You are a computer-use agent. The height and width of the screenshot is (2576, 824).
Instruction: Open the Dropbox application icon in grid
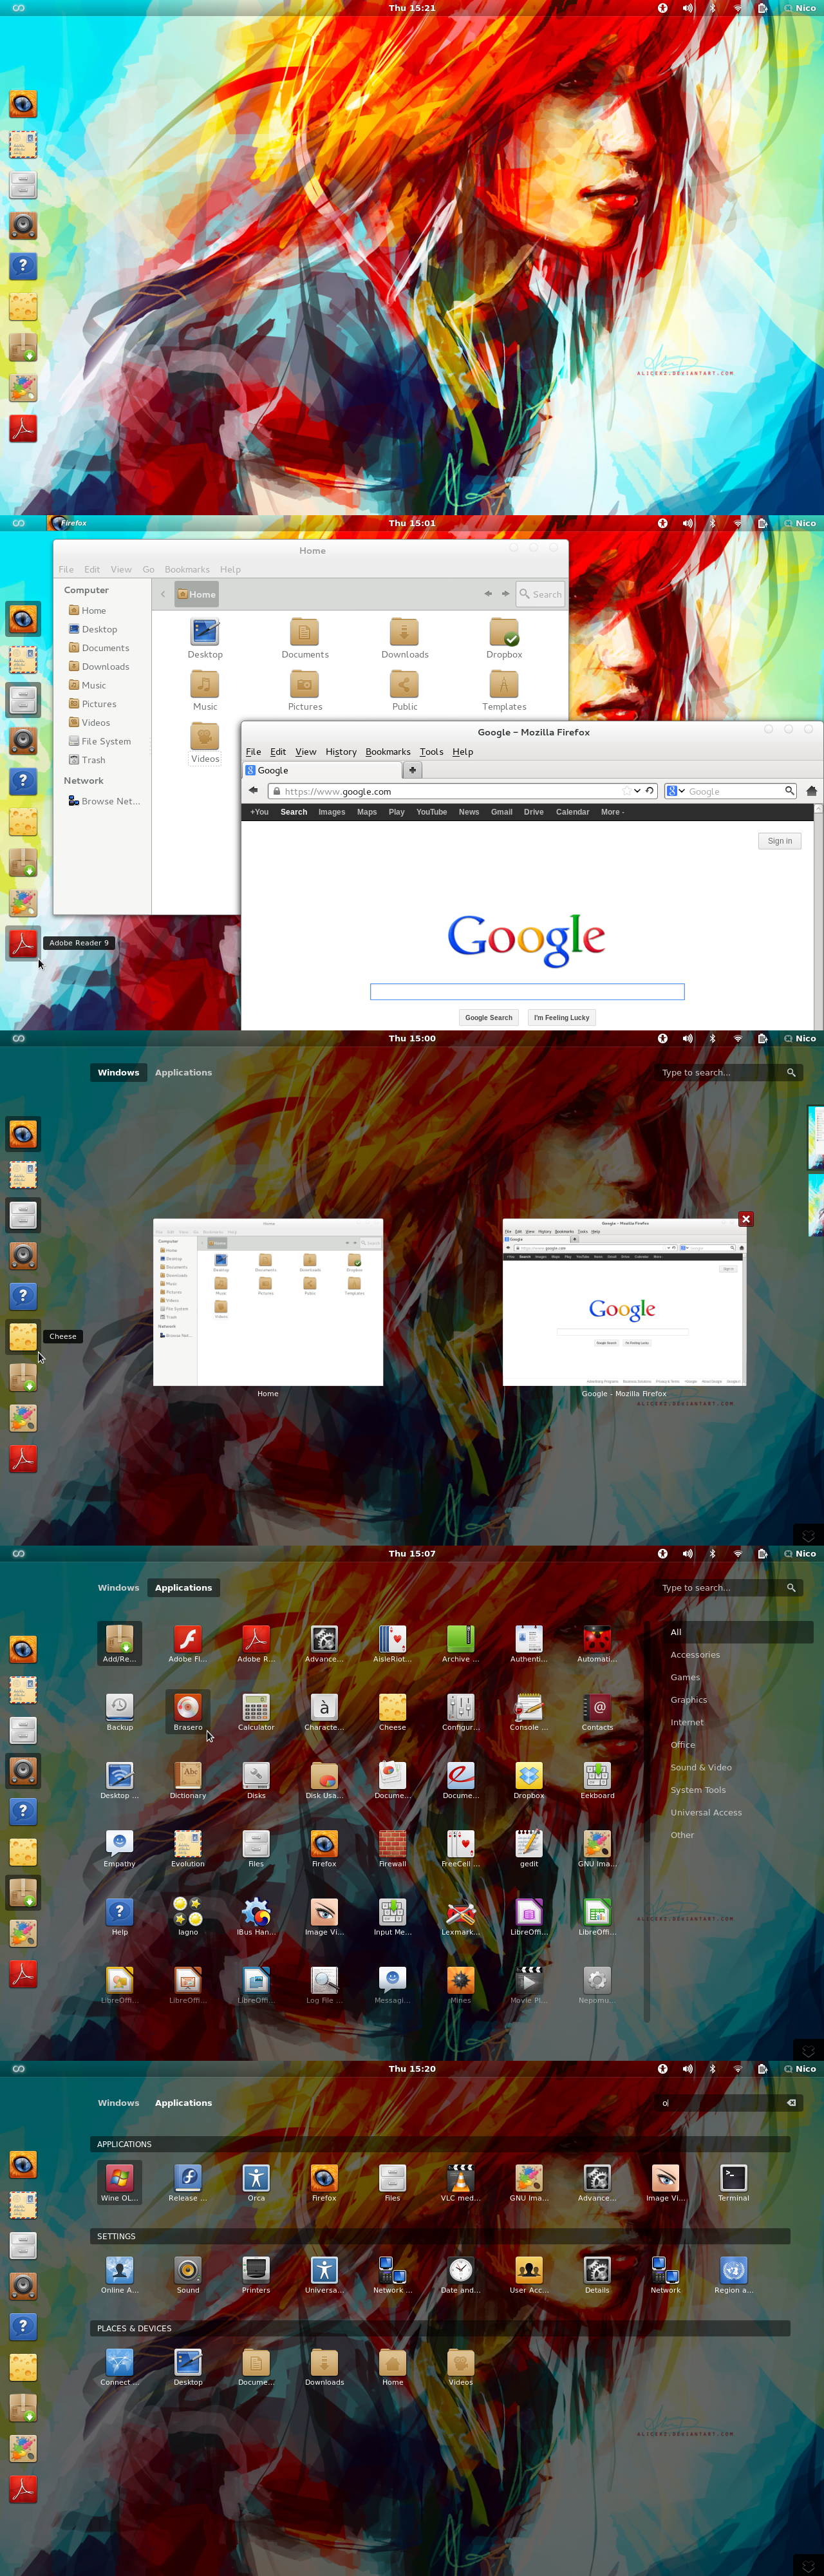529,1780
